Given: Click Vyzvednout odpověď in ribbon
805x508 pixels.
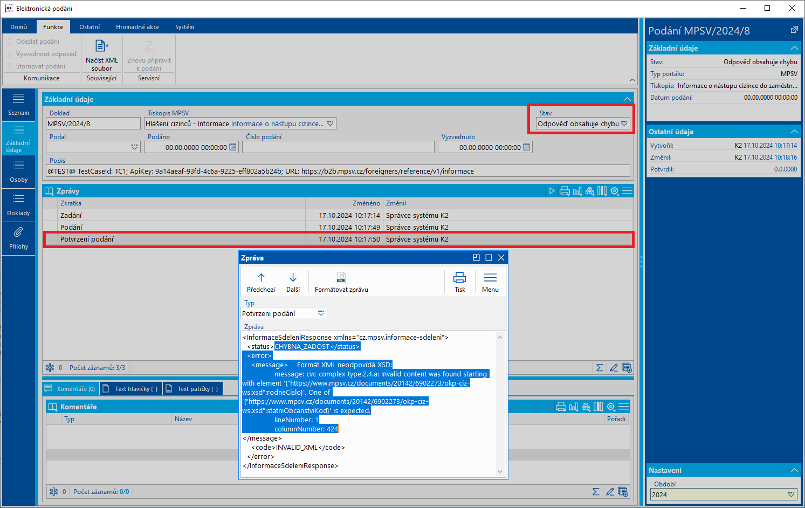Looking at the screenshot, I should point(42,54).
